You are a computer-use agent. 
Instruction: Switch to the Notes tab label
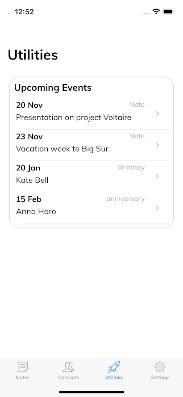(x=23, y=377)
